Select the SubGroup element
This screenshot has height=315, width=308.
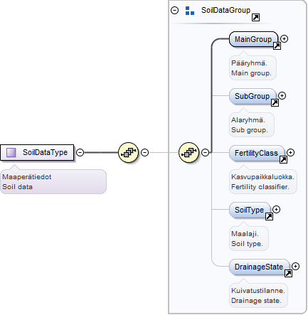pos(253,96)
